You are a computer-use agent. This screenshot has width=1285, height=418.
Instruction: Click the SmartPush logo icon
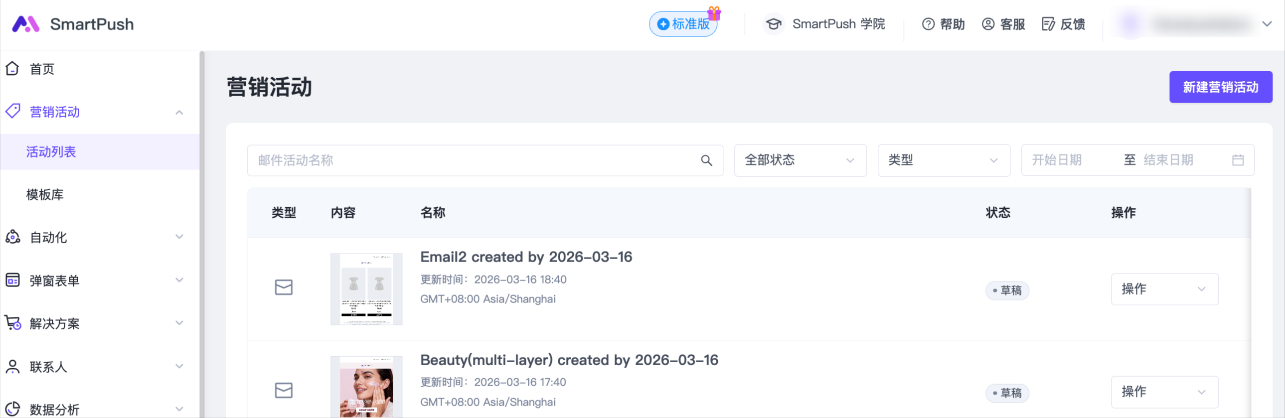tap(25, 24)
